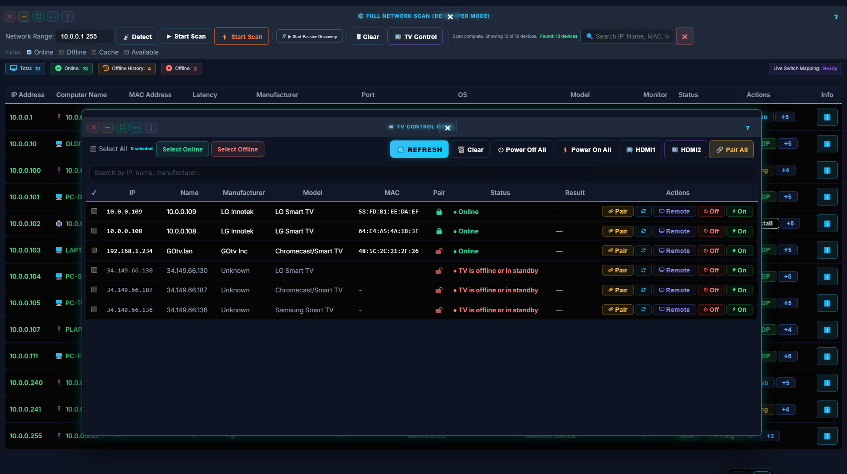Viewport: 847px width, 474px height.
Task: Expand +5 more actions for 10.0.0.240
Action: pyautogui.click(x=785, y=383)
